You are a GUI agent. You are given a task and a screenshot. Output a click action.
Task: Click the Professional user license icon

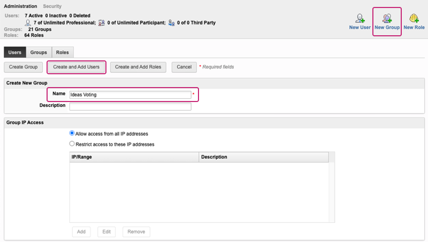28,23
